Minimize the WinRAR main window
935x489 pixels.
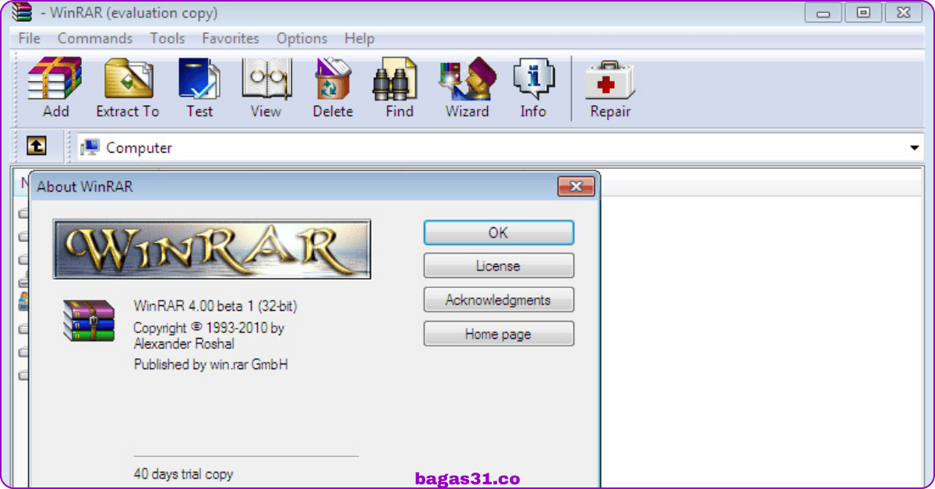tap(824, 12)
